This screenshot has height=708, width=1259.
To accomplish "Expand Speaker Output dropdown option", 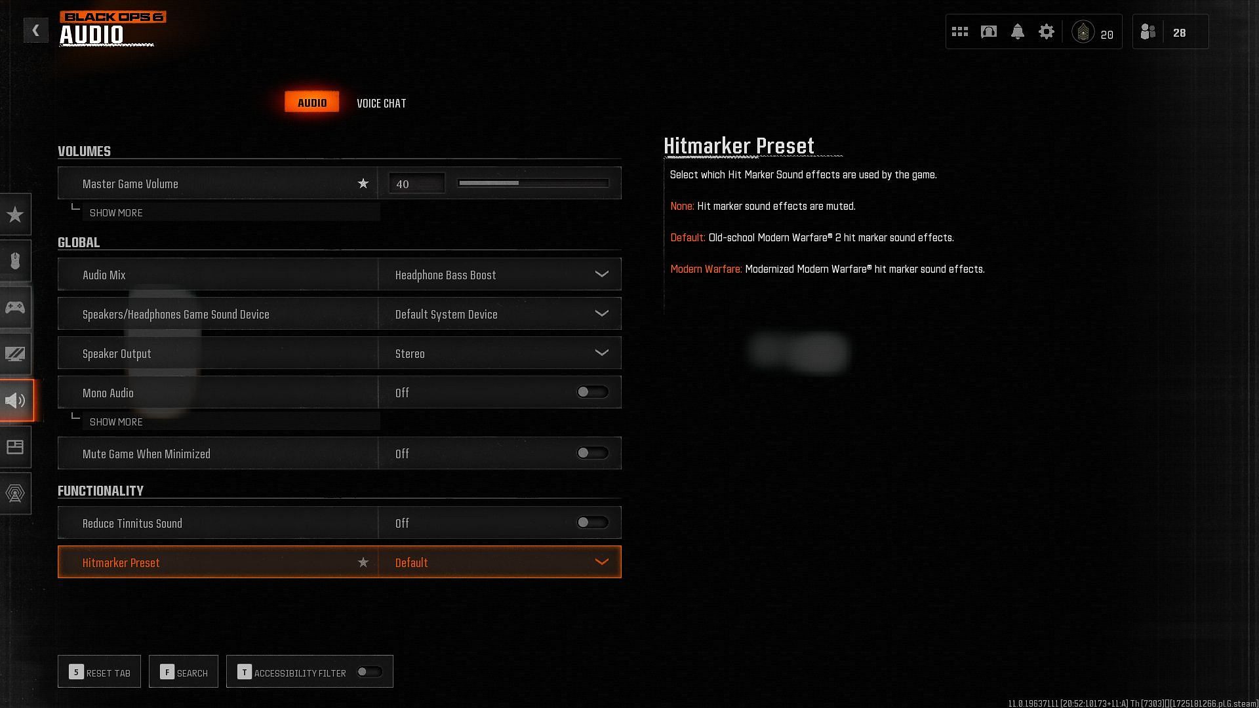I will [602, 353].
